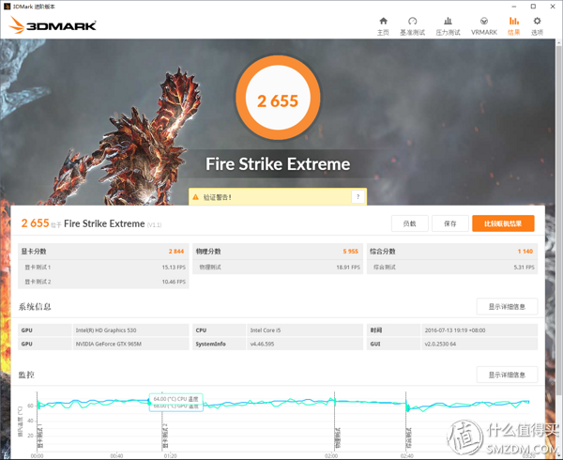Click graphics test 1 result 15.13 FPS
563x460 pixels.
point(174,268)
